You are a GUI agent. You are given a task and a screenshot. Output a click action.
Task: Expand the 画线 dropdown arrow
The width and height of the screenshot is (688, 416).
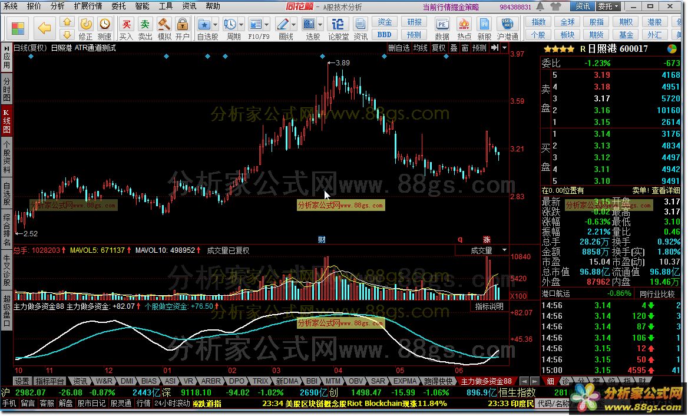tap(293, 25)
